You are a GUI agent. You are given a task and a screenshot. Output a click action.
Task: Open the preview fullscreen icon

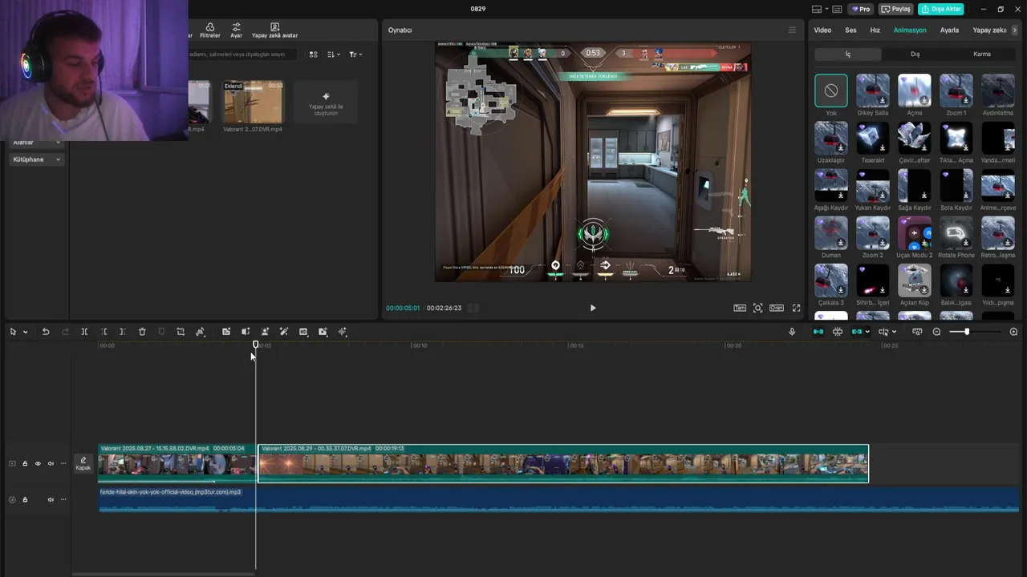[797, 308]
